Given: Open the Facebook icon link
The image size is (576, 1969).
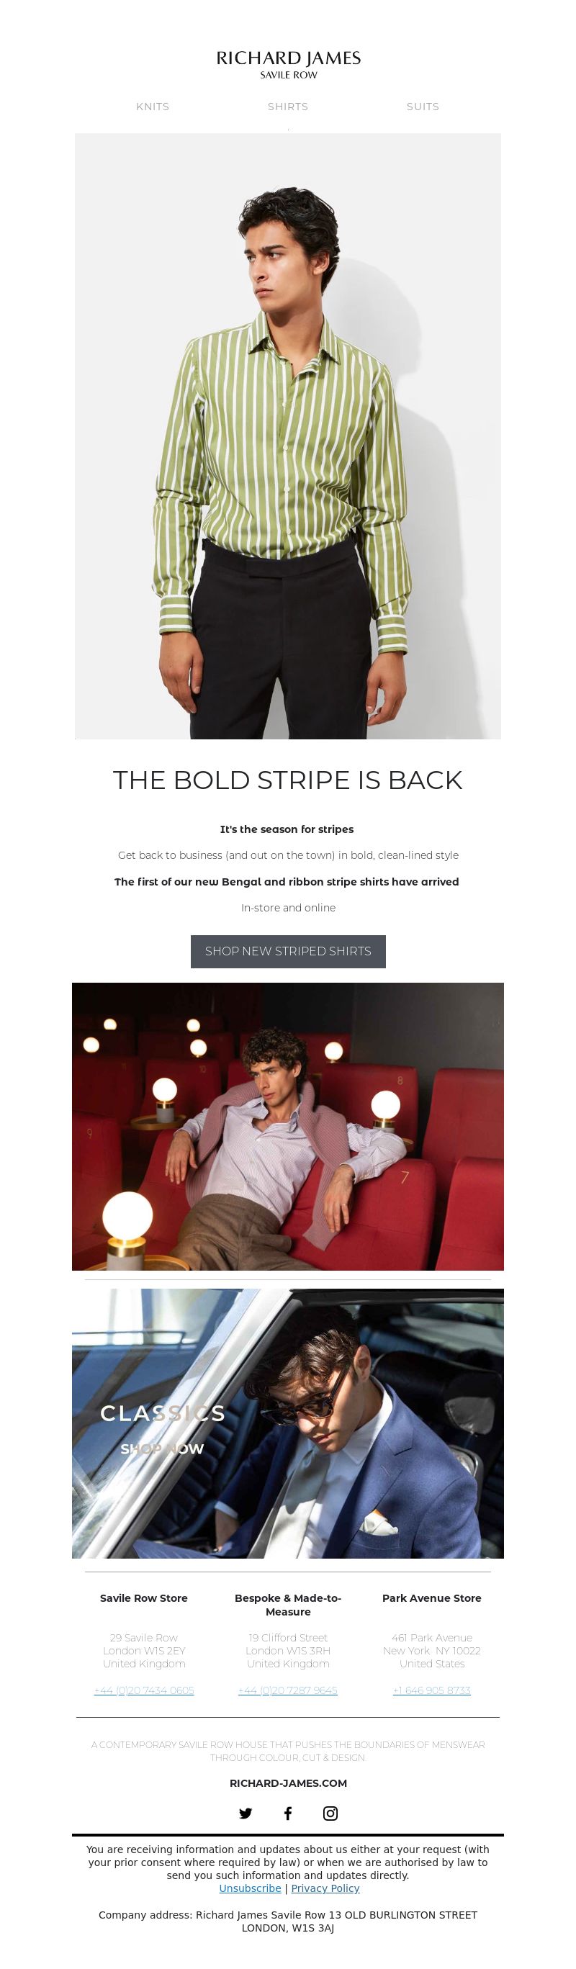Looking at the screenshot, I should pos(287,1812).
